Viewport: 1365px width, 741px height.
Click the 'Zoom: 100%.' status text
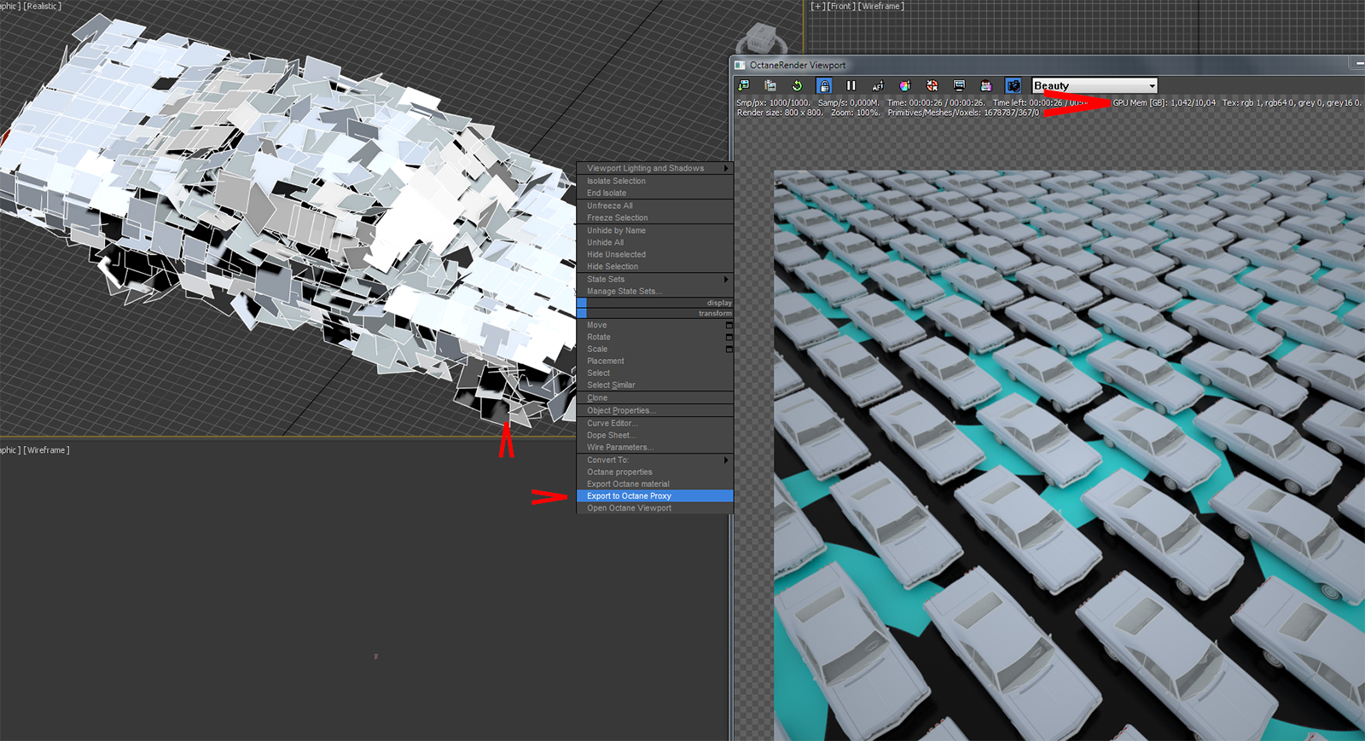pyautogui.click(x=856, y=113)
